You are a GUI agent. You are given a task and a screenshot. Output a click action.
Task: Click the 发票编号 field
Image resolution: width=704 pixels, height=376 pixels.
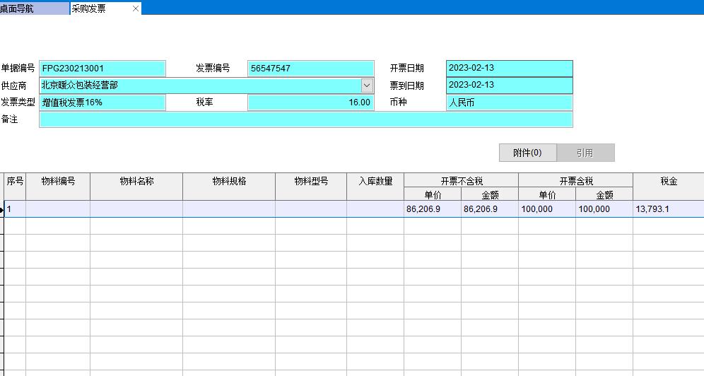pyautogui.click(x=311, y=69)
